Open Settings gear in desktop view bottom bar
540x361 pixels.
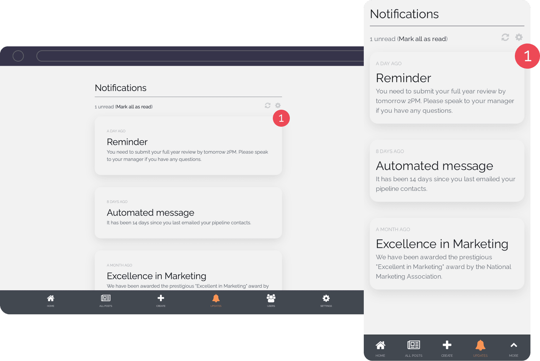(326, 300)
